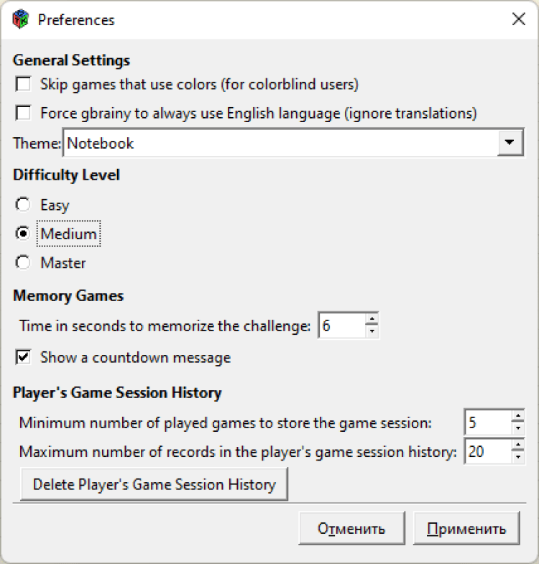Screen dimensions: 539x564
Task: Choose Medium difficulty radio button
Action: click(x=24, y=234)
